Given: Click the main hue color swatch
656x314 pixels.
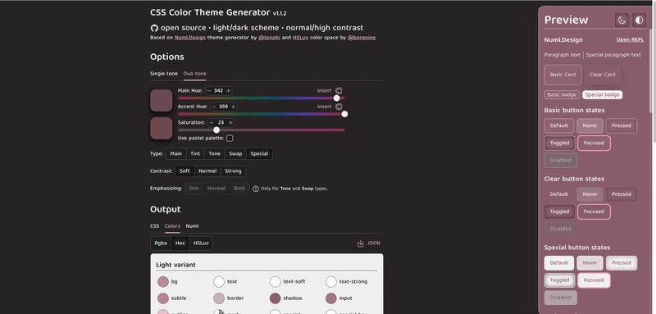Looking at the screenshot, I should pyautogui.click(x=162, y=100).
